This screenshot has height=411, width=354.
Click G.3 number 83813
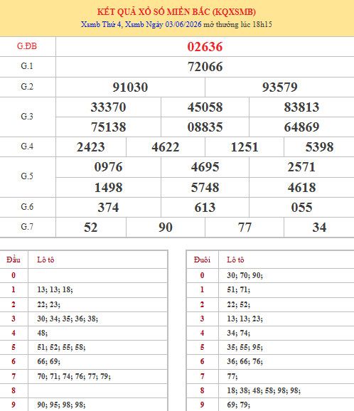coord(301,107)
